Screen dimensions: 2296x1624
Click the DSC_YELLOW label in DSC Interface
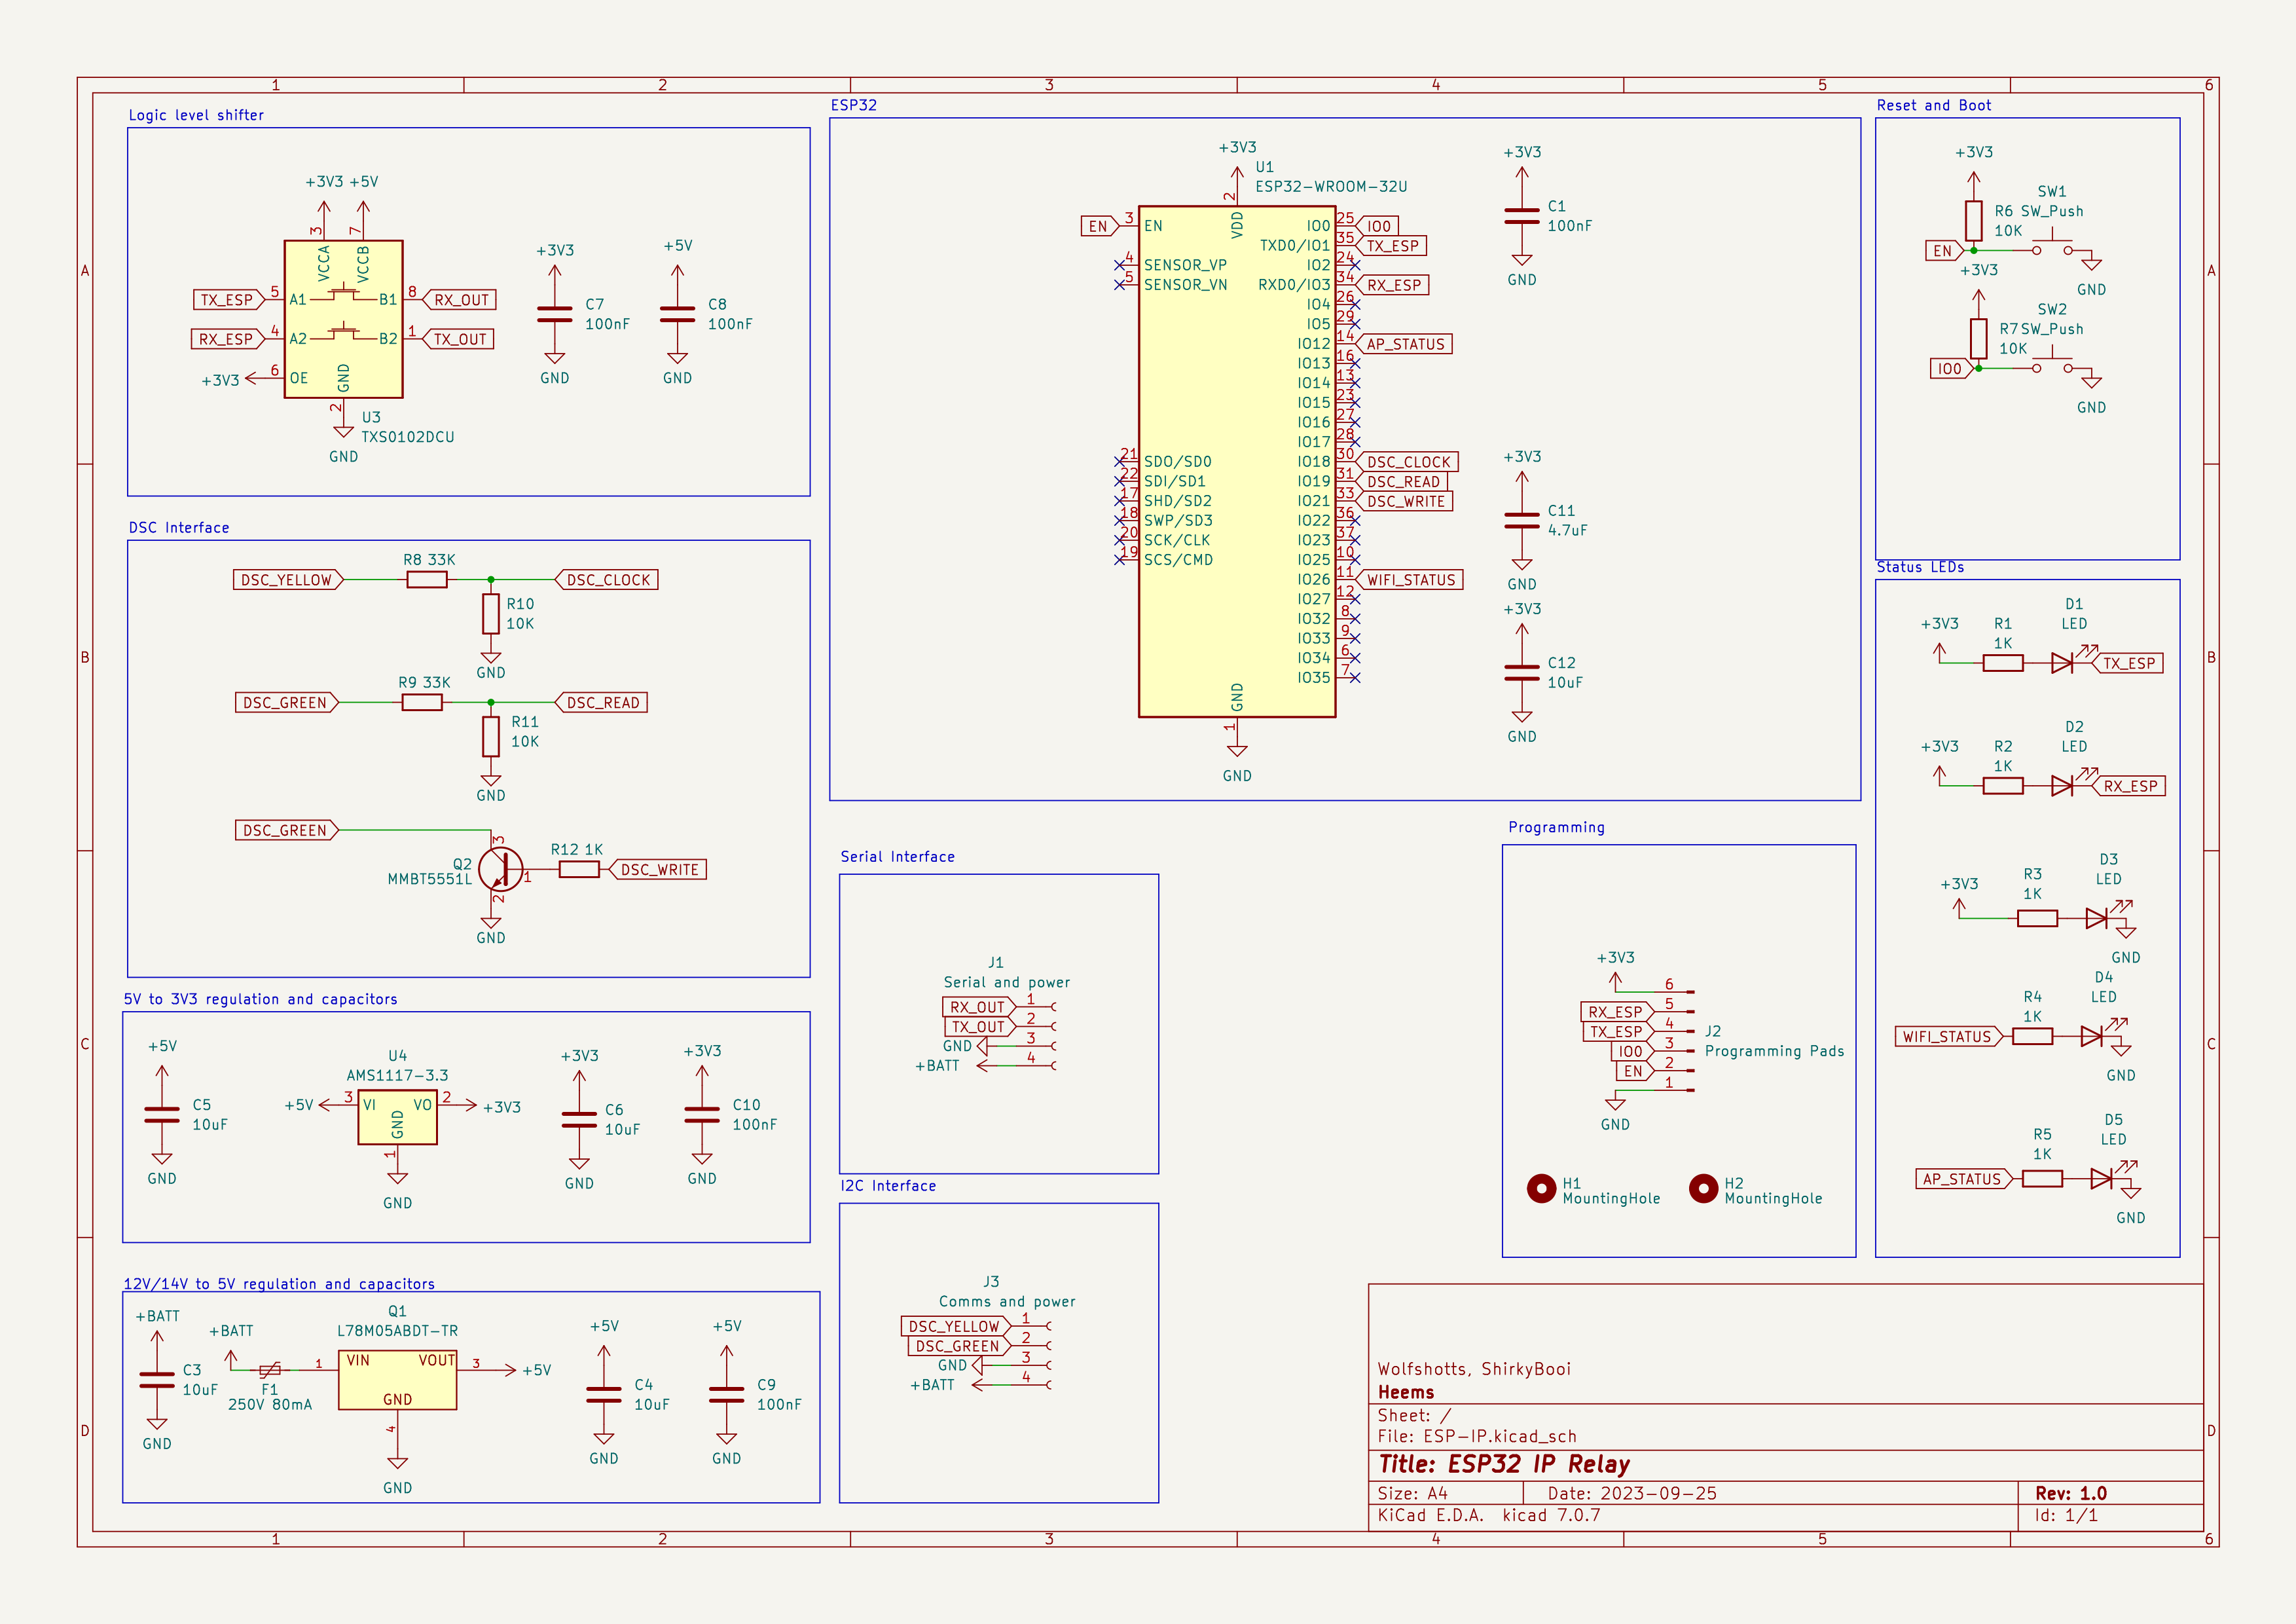tap(286, 580)
